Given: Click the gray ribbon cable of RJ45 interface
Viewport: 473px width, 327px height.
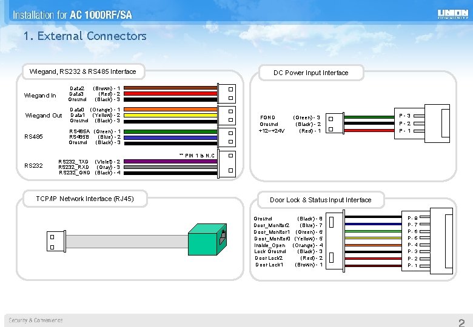Looking at the screenshot, I should click(127, 242).
